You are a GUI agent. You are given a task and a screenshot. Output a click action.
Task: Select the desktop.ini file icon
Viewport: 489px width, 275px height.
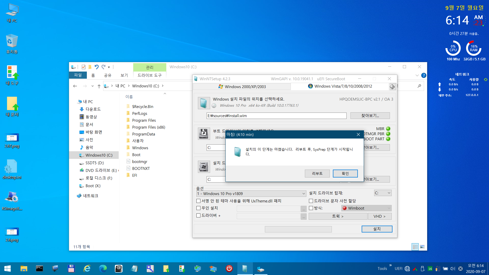(12, 169)
